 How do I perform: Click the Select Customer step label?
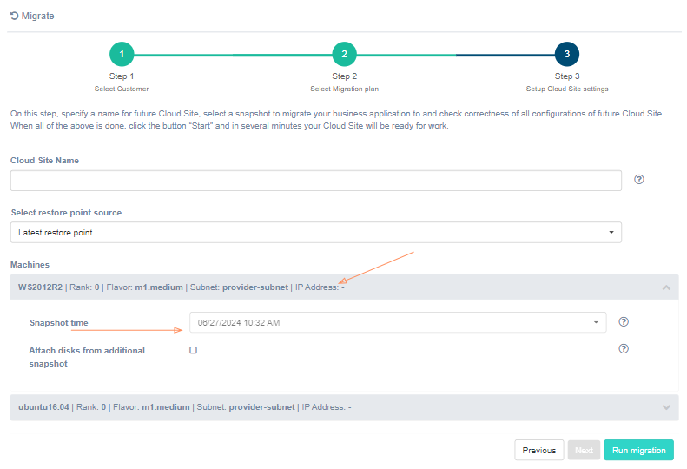pos(122,89)
